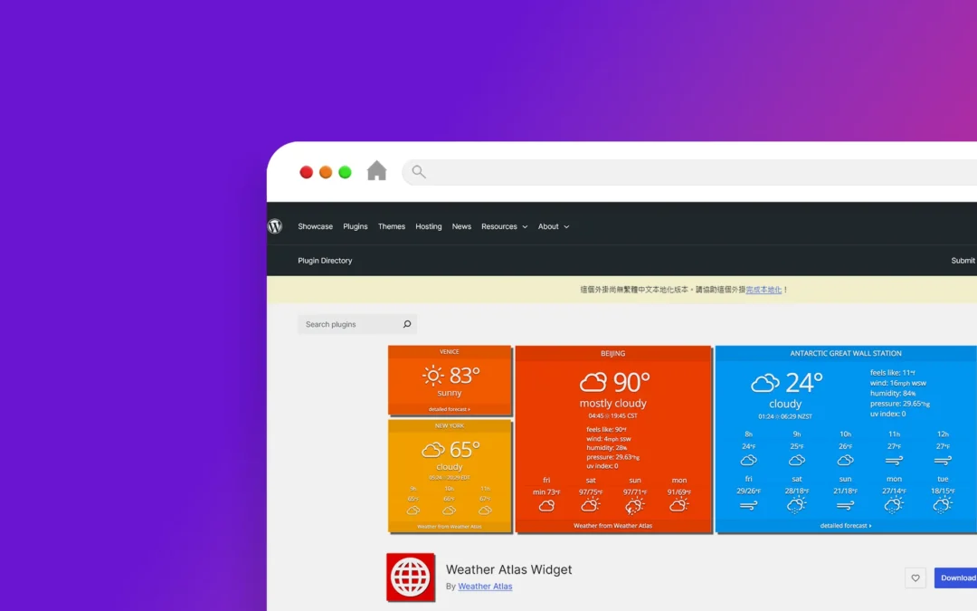Click the cloud icon beside 65° New York
This screenshot has height=611, width=977.
433,450
